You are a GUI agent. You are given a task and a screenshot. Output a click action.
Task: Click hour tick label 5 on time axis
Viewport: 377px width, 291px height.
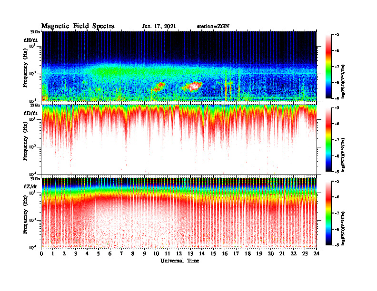click(99, 254)
